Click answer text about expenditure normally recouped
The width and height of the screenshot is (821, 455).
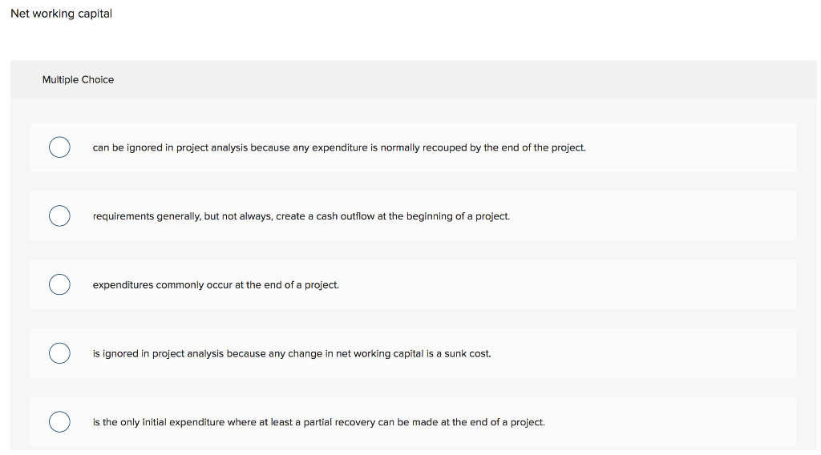click(x=339, y=147)
